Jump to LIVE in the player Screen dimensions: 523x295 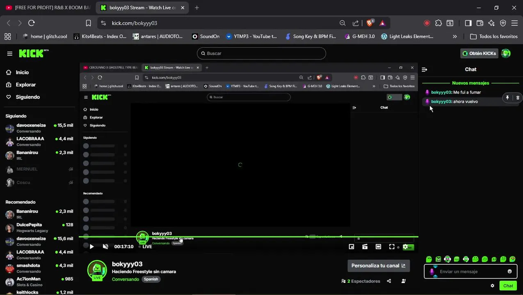(145, 247)
